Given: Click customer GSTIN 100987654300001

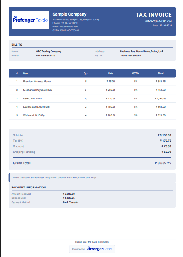Looking at the screenshot, I should 131,55.
